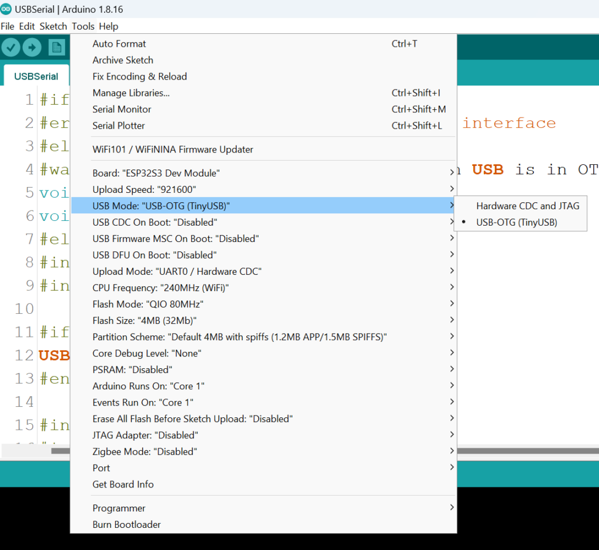Click the Upload arrow toolbar icon
This screenshot has width=599, height=550.
click(32, 48)
